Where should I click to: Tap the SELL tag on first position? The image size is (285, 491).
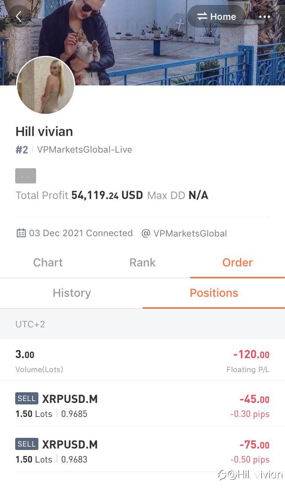(x=27, y=398)
